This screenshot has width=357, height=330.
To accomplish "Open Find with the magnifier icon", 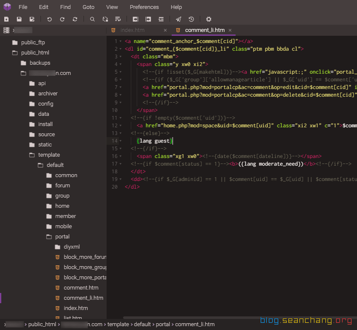I will click(x=92, y=19).
